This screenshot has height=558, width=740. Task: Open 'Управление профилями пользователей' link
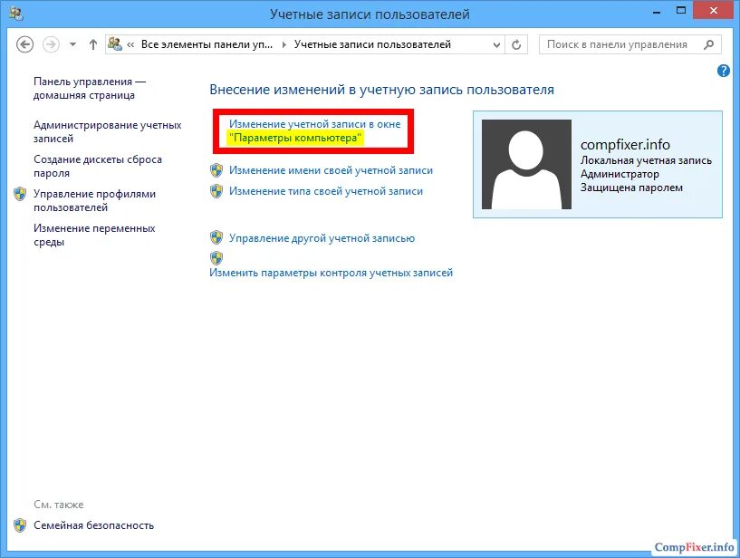tap(94, 200)
